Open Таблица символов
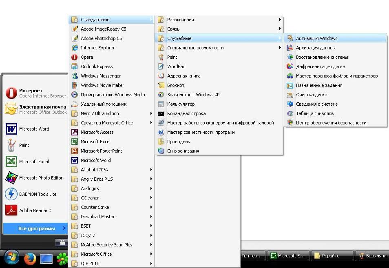Viewport: 389px width, 268px height. (336, 113)
